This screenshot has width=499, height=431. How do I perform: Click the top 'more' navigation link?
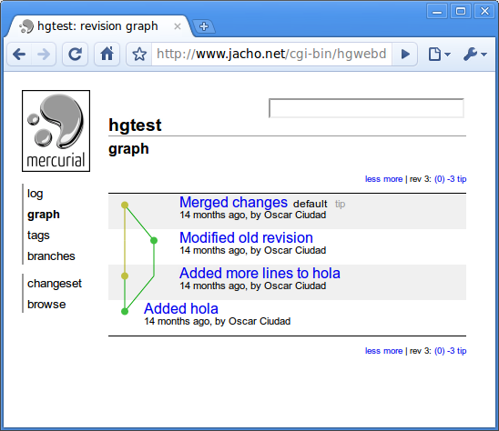393,179
